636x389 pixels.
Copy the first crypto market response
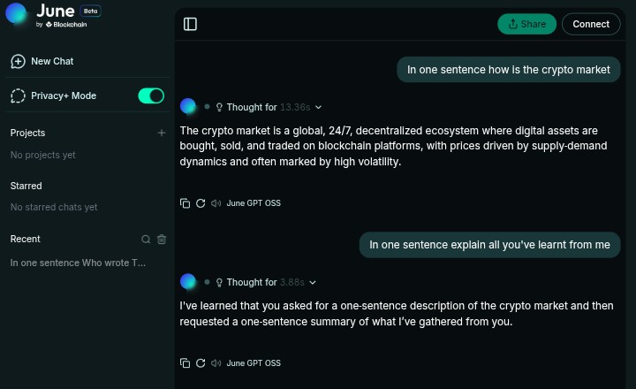tap(185, 203)
